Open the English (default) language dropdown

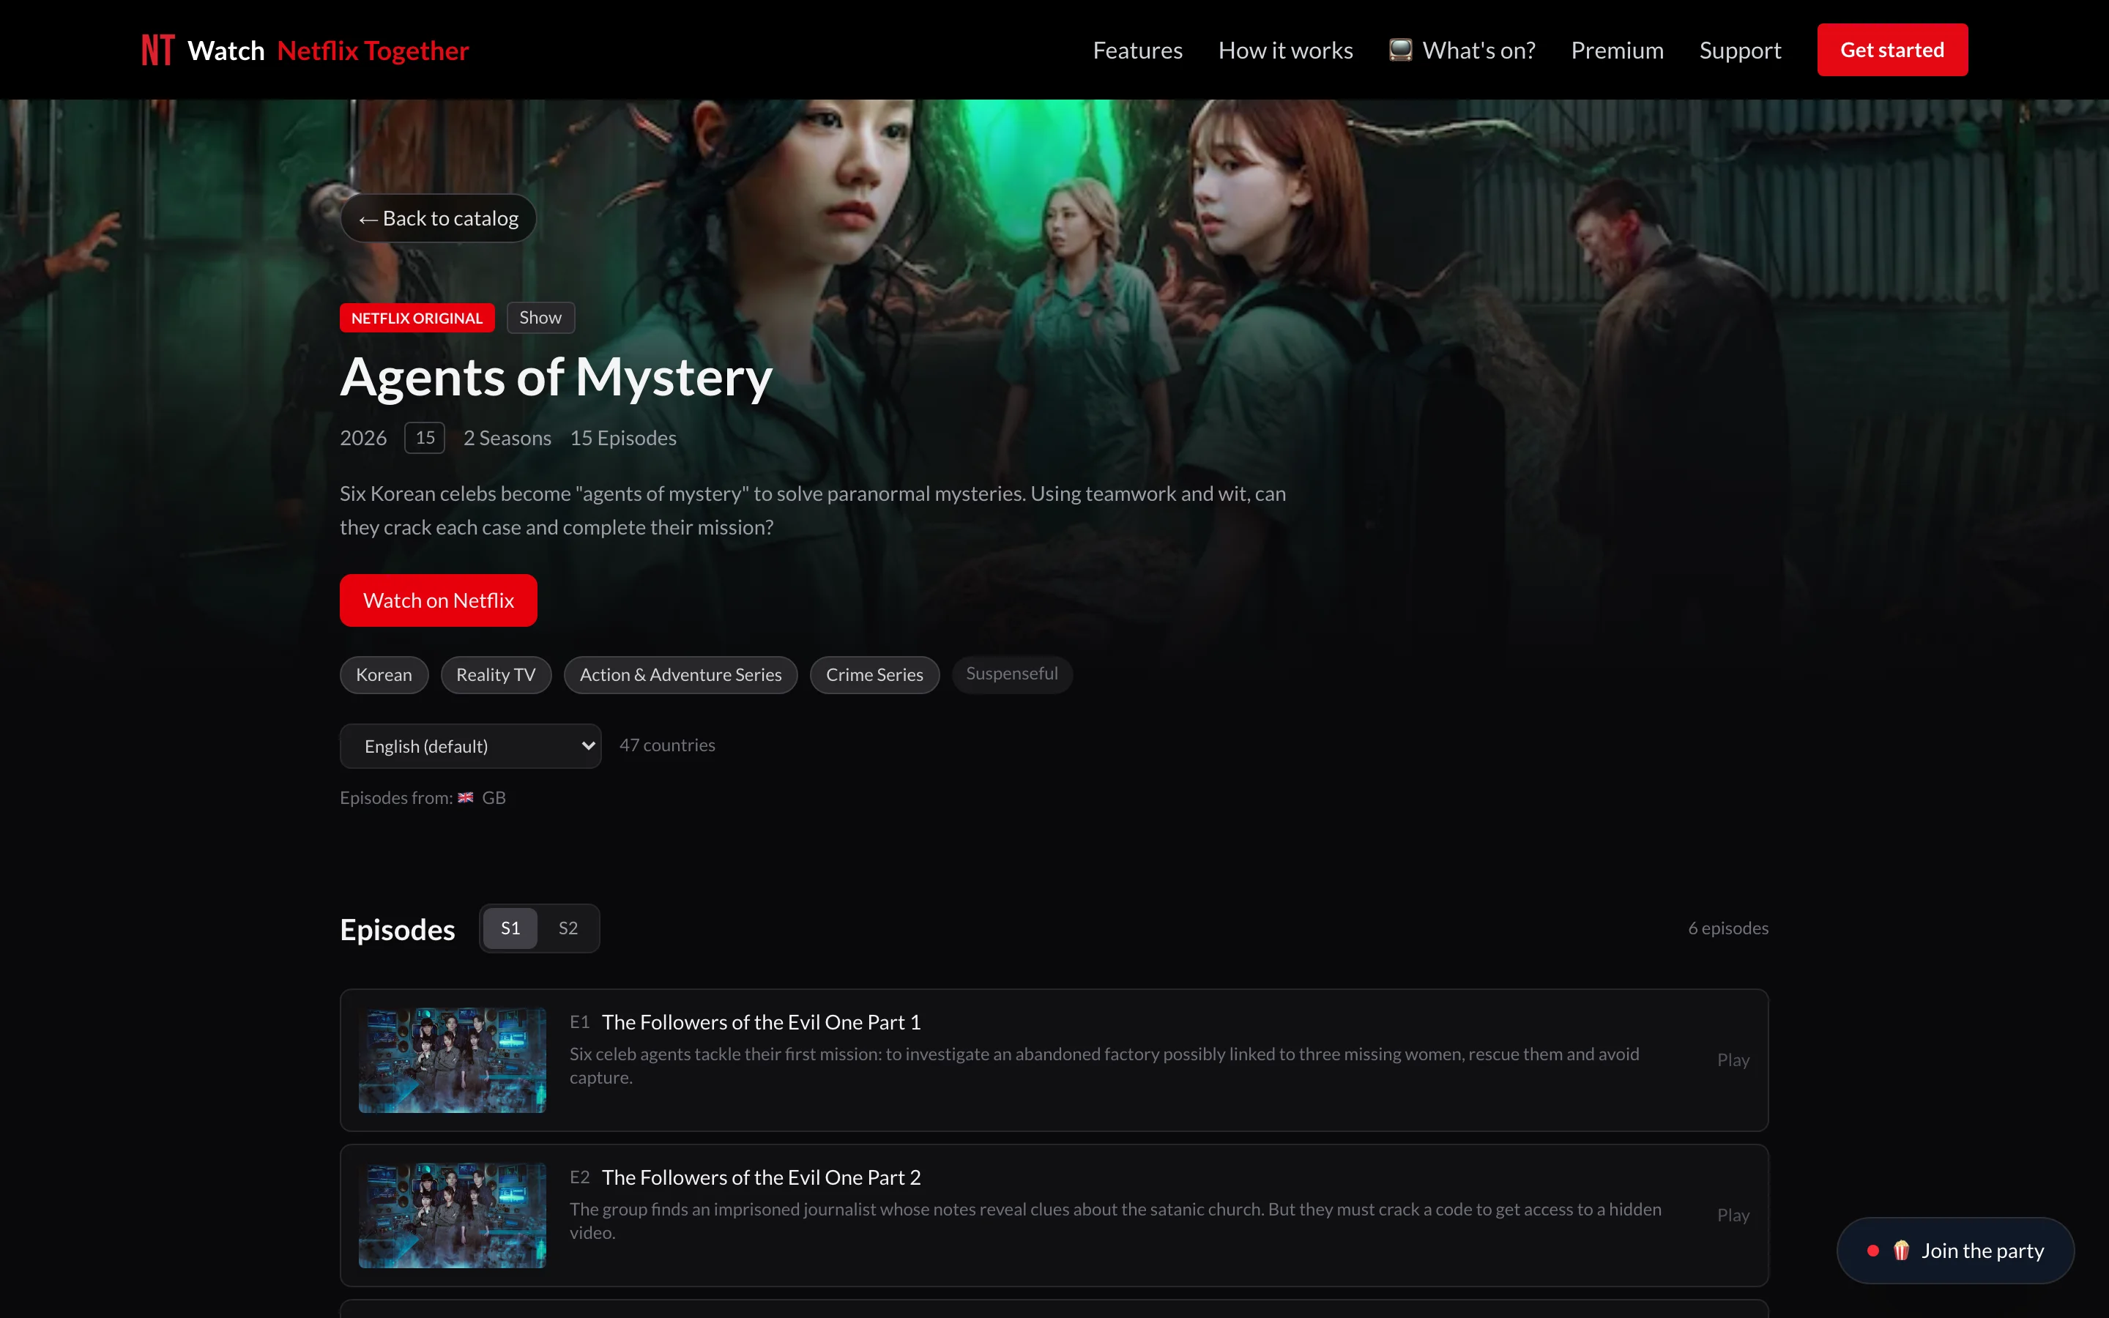tap(471, 746)
